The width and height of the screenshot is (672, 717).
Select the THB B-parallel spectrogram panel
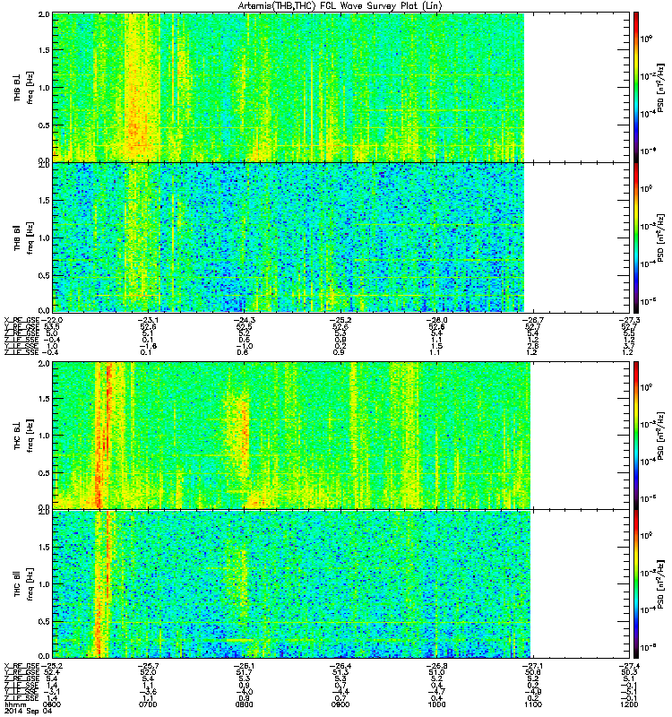[341, 238]
